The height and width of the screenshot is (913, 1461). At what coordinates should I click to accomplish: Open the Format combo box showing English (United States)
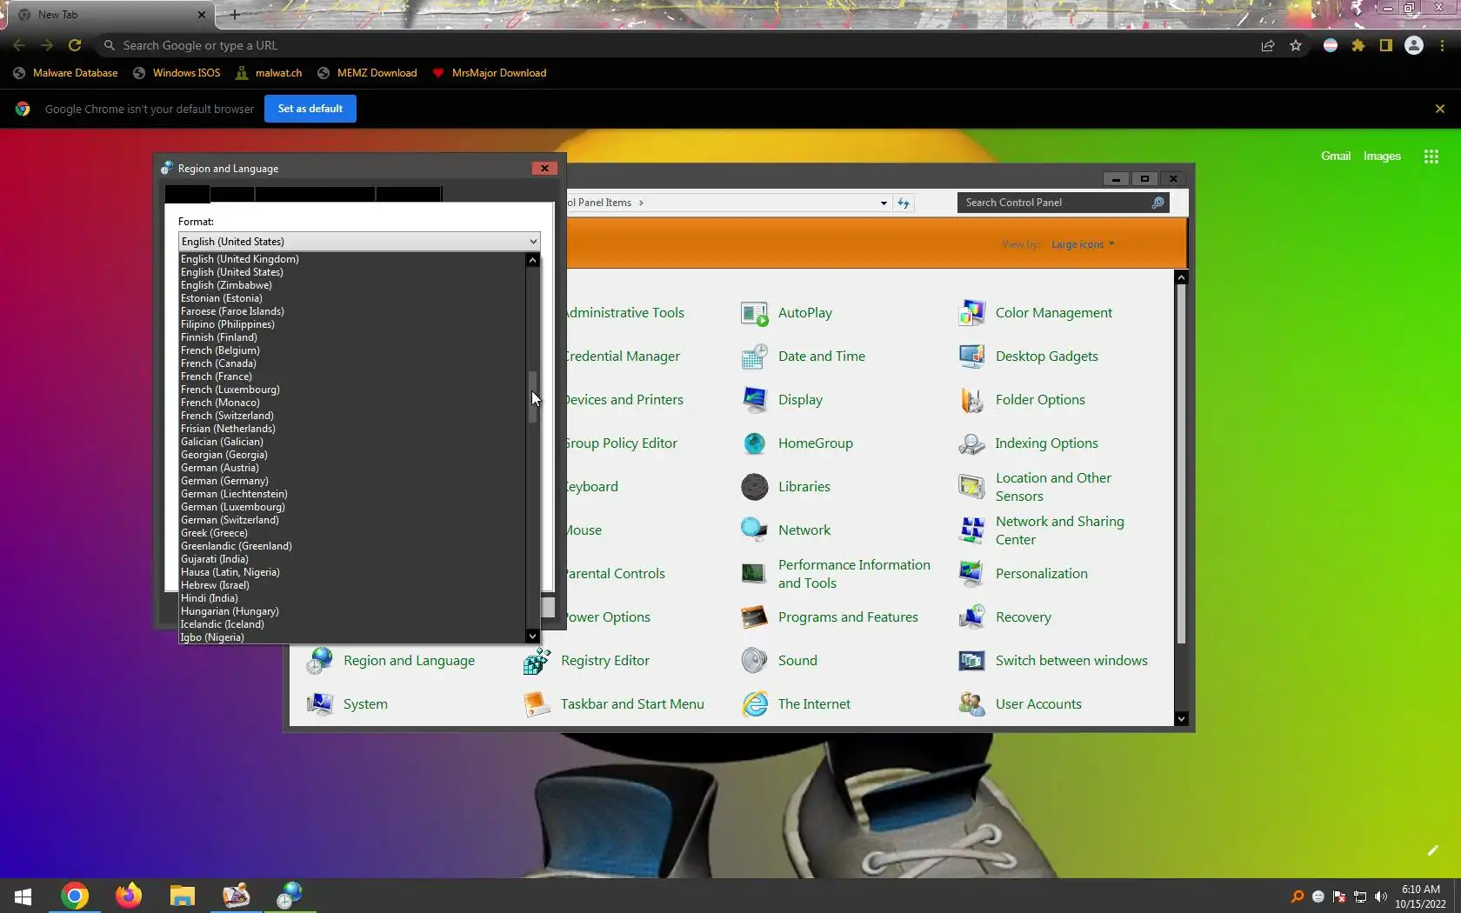[359, 242]
